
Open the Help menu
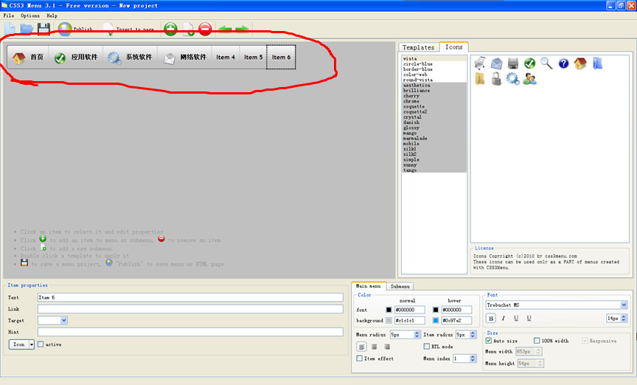coord(52,15)
